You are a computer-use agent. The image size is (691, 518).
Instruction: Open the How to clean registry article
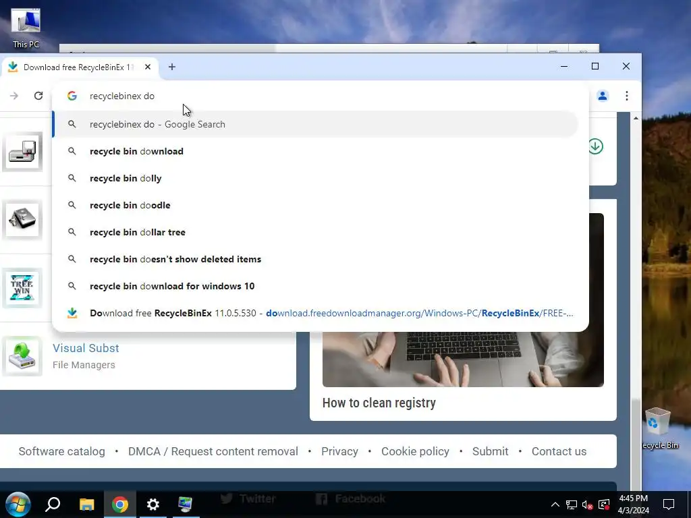pos(379,403)
